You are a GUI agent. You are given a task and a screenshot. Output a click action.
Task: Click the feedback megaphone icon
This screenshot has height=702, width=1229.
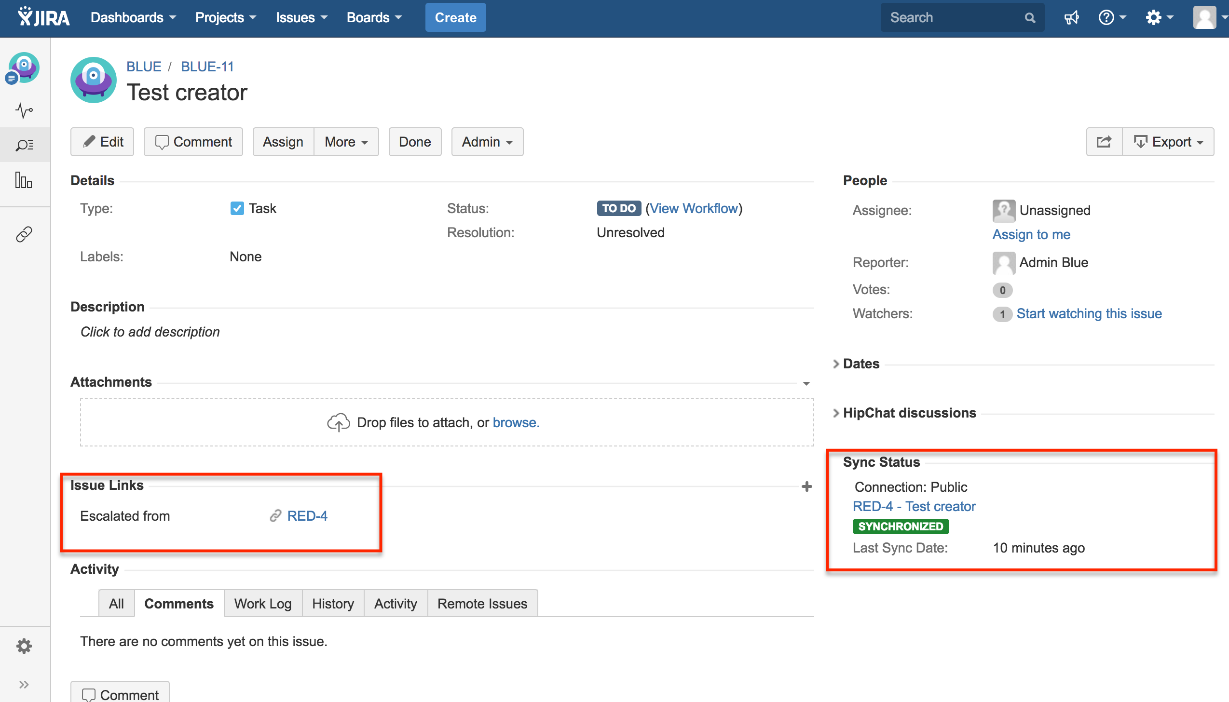pyautogui.click(x=1071, y=18)
